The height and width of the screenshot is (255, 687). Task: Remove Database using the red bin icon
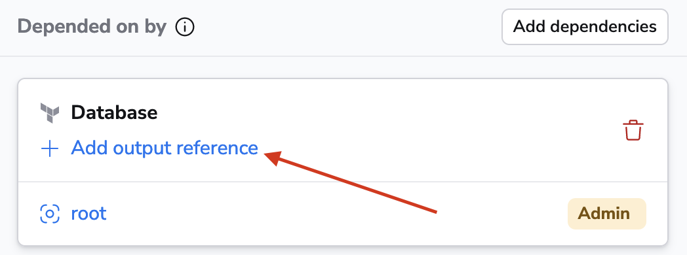[633, 131]
